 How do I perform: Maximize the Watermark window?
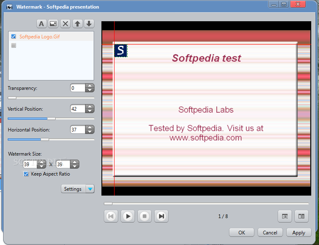click(284, 4)
